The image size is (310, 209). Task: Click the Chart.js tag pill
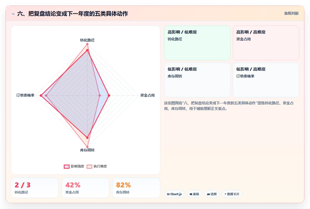(x=174, y=194)
